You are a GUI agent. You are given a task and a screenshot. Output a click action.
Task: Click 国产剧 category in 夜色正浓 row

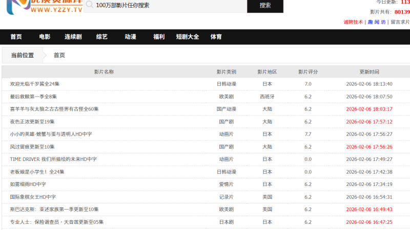[x=227, y=122]
